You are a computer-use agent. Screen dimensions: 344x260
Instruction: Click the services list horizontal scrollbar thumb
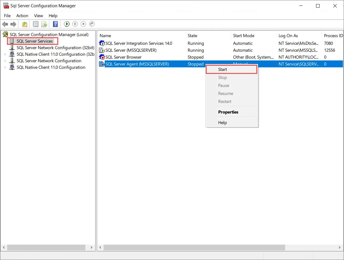click(x=194, y=247)
